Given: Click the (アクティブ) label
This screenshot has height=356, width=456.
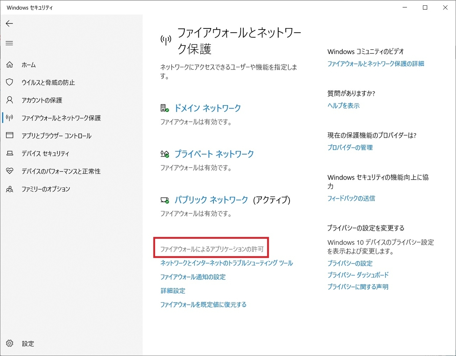Looking at the screenshot, I should tap(272, 200).
